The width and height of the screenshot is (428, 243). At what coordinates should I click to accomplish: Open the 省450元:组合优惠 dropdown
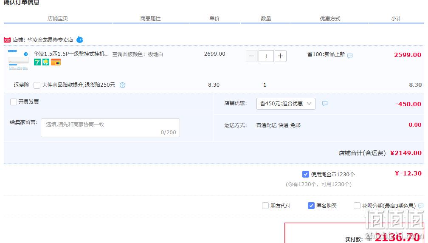pos(286,104)
